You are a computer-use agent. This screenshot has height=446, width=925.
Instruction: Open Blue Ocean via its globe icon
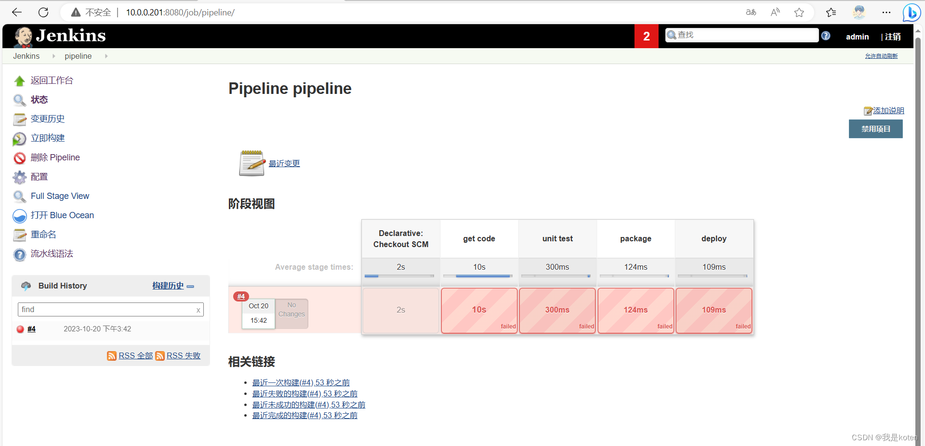(x=20, y=216)
